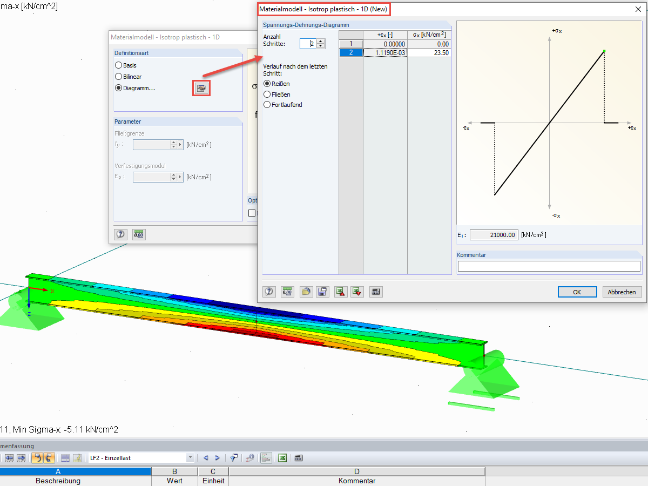The height and width of the screenshot is (486, 648).
Task: Open the LF2 - Einzellast load case dropdown
Action: tap(190, 458)
